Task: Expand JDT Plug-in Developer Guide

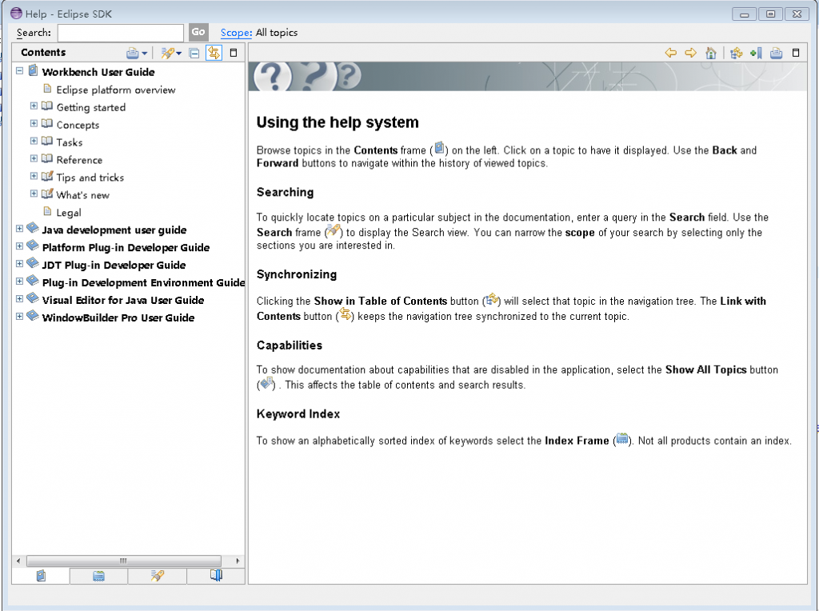Action: click(19, 264)
